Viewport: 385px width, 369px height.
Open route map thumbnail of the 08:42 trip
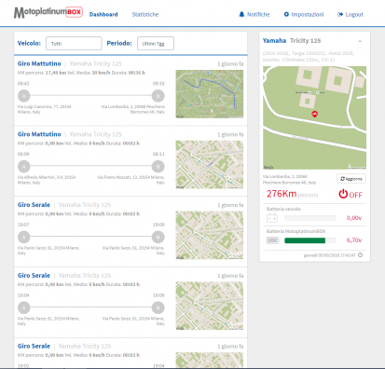click(x=210, y=94)
